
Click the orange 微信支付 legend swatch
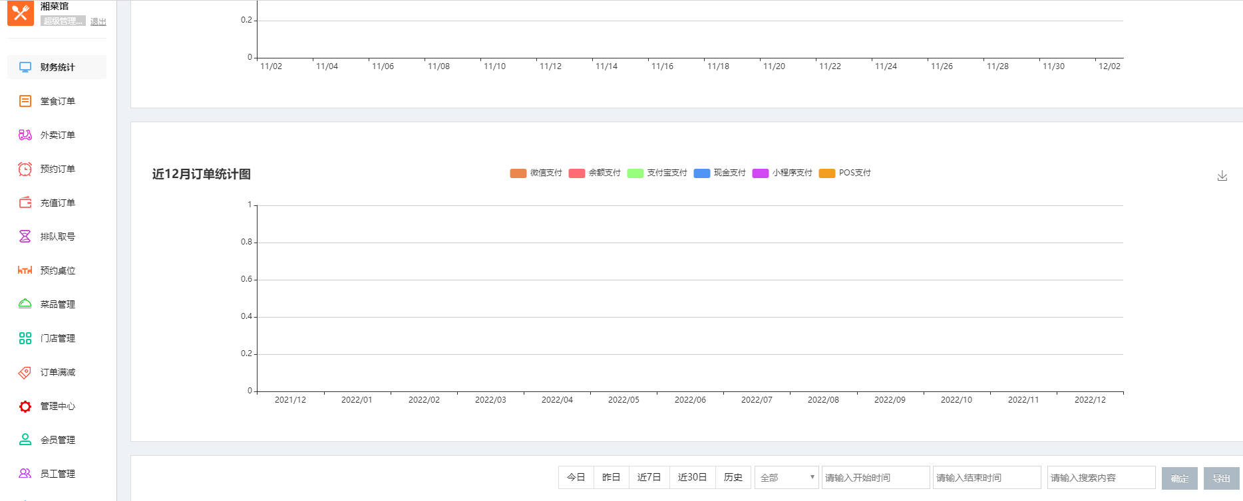point(518,173)
